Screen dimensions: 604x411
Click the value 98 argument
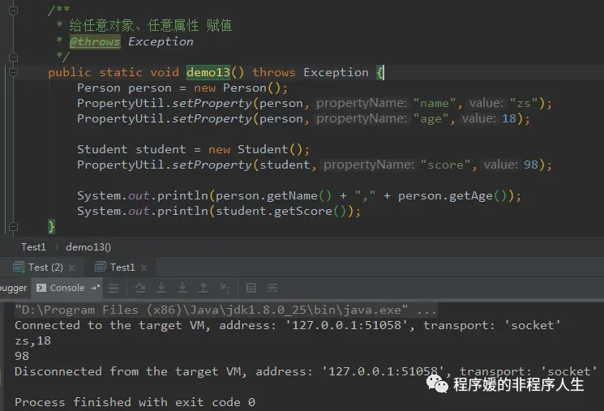[x=531, y=165]
